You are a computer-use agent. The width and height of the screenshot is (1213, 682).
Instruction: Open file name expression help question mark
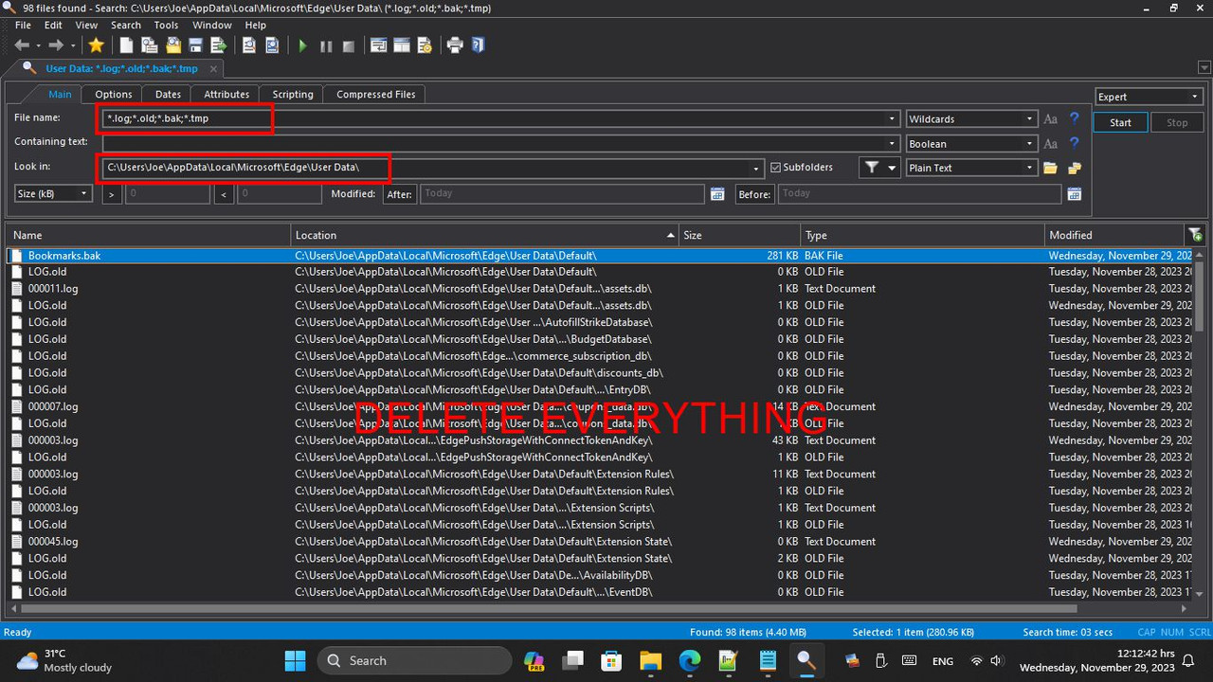coord(1074,119)
